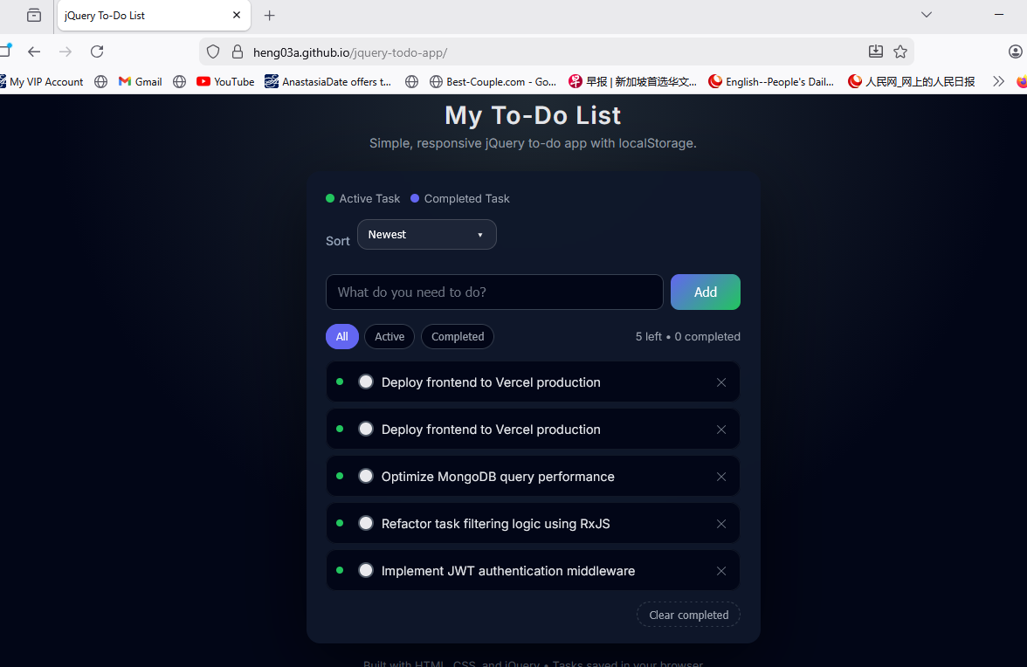Delete the 'Implement JWT authentication middleware' task
Screen dimensions: 1027x667
721,570
